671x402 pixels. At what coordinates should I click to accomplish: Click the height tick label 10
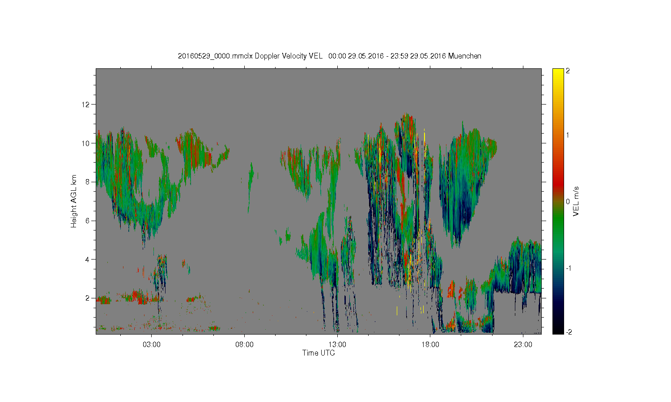click(85, 143)
